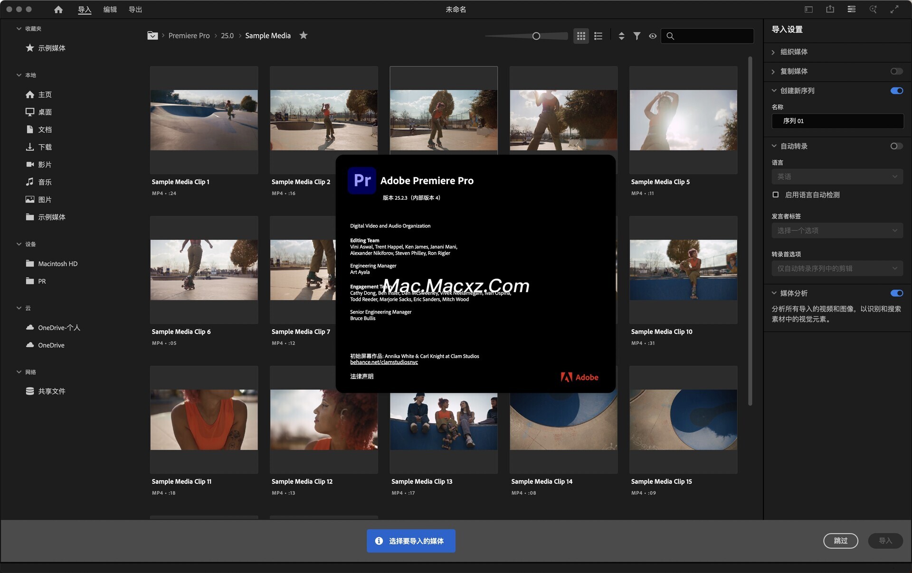
Task: Click the sequence name field 序列 01
Action: [837, 121]
